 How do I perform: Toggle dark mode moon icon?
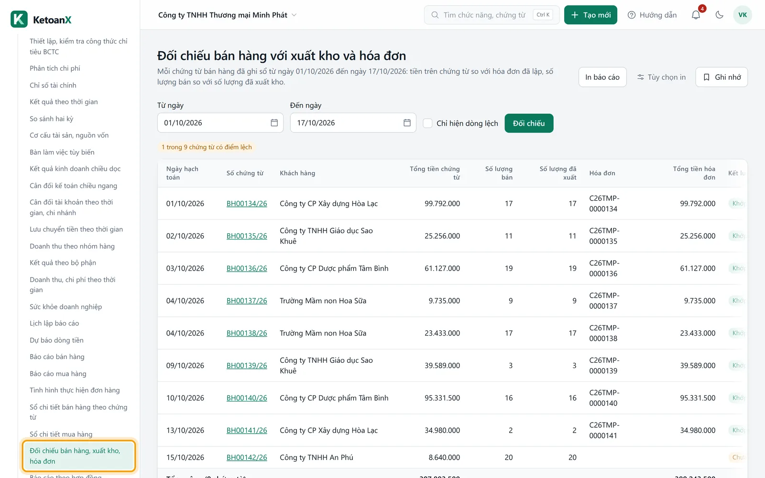click(x=719, y=15)
